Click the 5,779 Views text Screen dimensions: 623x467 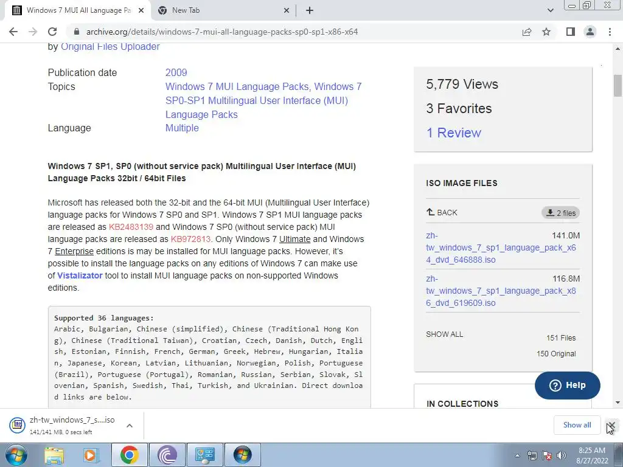point(462,84)
